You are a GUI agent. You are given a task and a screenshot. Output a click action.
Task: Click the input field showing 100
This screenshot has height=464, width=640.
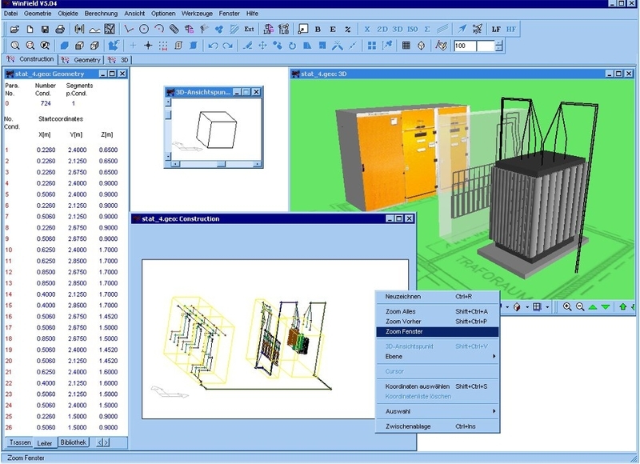coord(465,46)
